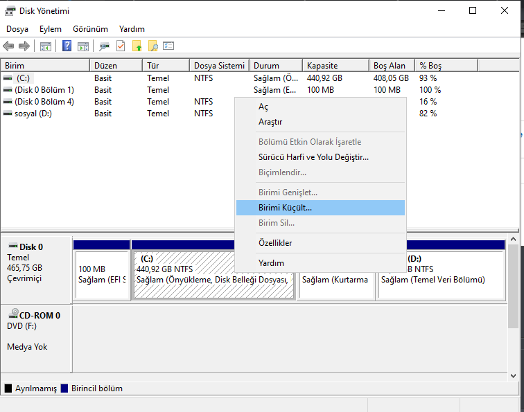Click the CD-ROM 0 DVD (F:) label panel
The image size is (524, 412).
click(x=37, y=338)
